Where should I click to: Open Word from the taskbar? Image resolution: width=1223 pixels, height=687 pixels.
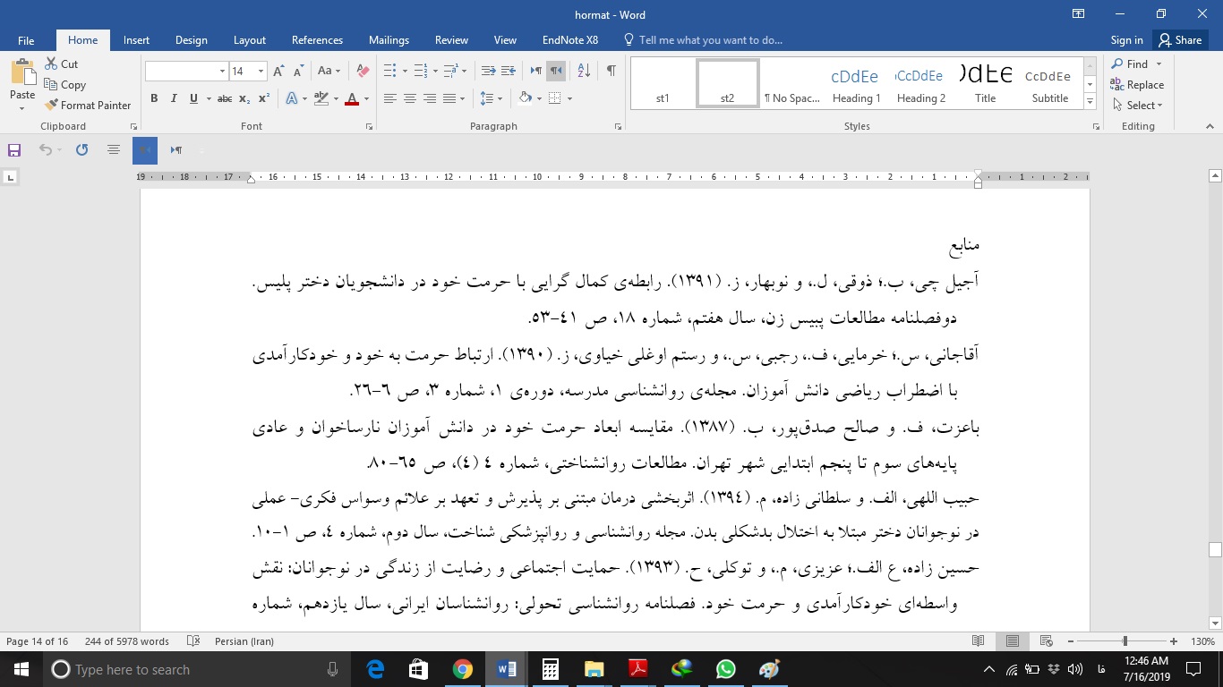click(506, 669)
